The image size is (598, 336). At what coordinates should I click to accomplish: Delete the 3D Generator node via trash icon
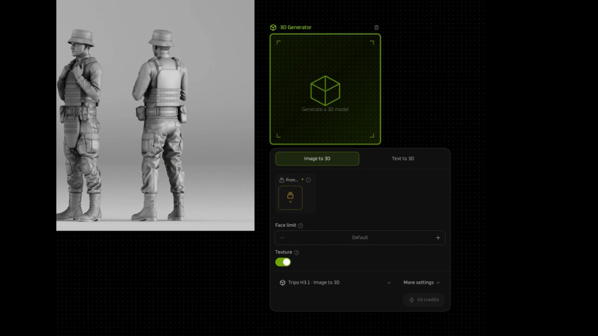[377, 27]
